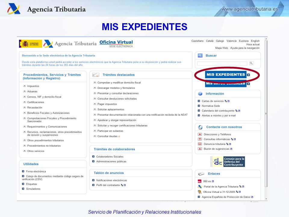Expand the Recaudación item
The height and width of the screenshot is (217, 289).
24,107
